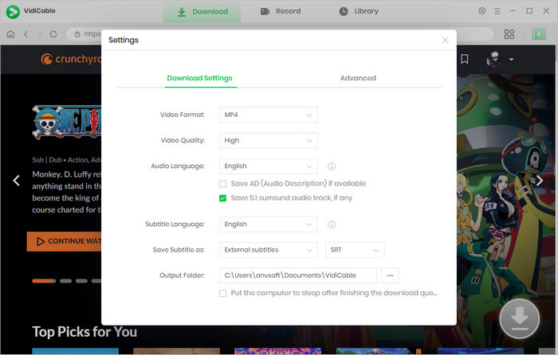Browse for output folder with ellipsis button
This screenshot has height=355, width=558.
tap(390, 275)
